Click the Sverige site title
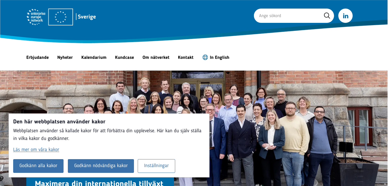The image size is (391, 186). (x=87, y=17)
